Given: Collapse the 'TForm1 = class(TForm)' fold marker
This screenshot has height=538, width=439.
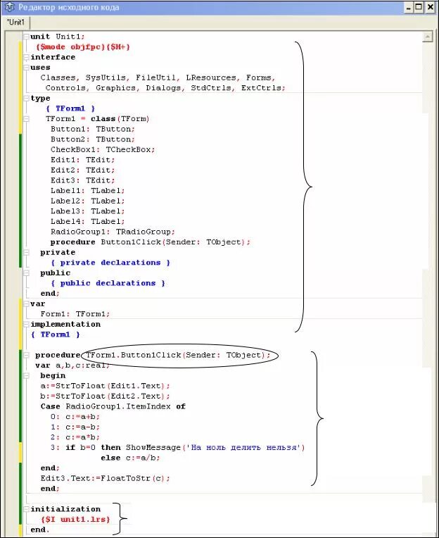Looking at the screenshot, I should [26, 119].
